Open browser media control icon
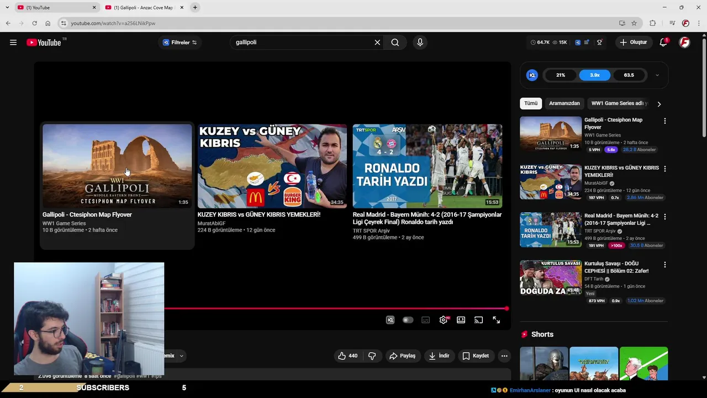The image size is (707, 398). [672, 23]
